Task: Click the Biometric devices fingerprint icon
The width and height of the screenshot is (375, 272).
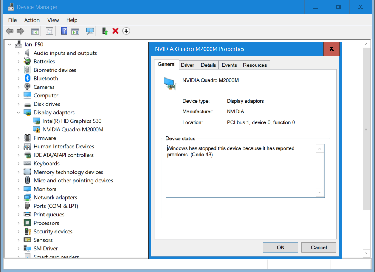Action: pyautogui.click(x=28, y=70)
